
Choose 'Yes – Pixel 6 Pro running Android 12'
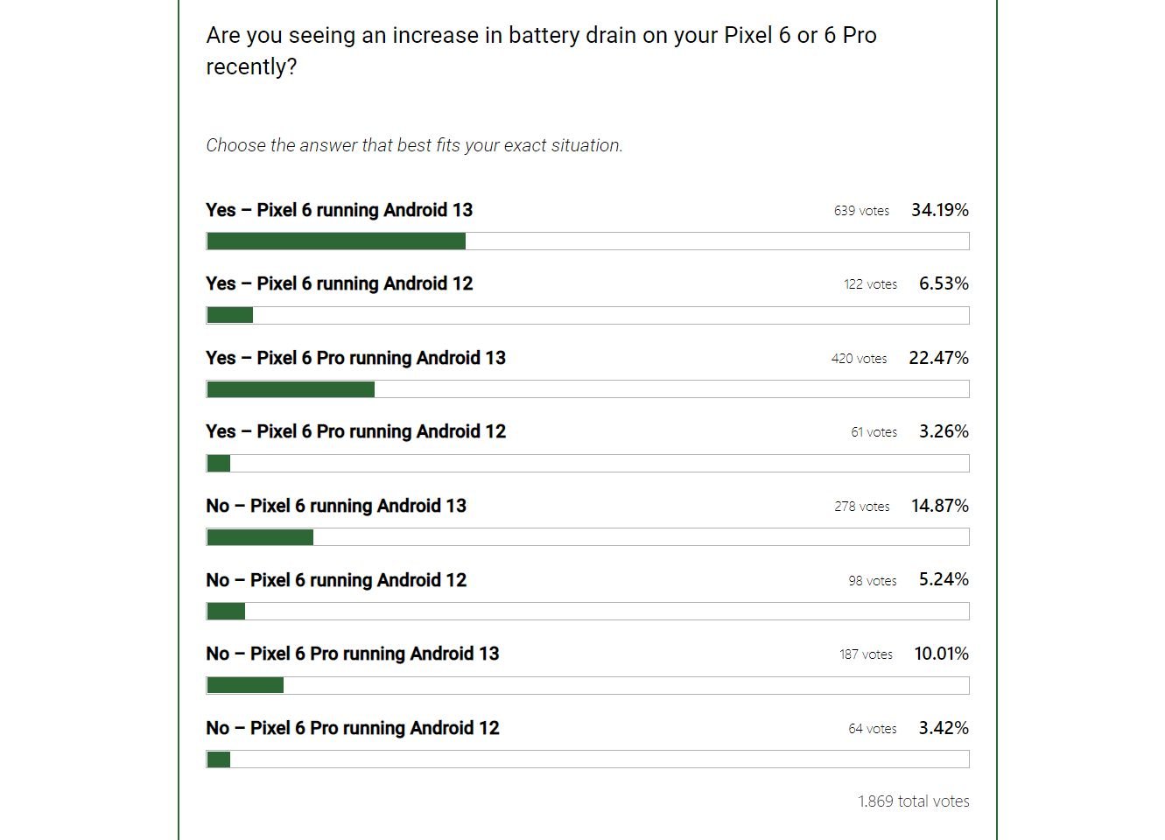[355, 431]
